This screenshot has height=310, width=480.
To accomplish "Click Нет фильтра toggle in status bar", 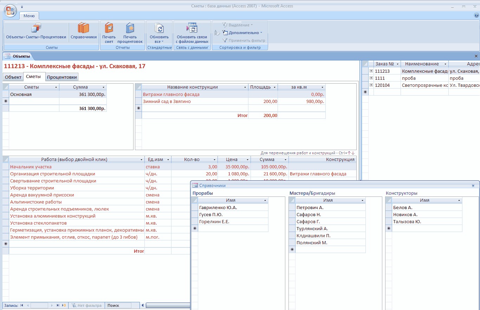I will pos(87,305).
